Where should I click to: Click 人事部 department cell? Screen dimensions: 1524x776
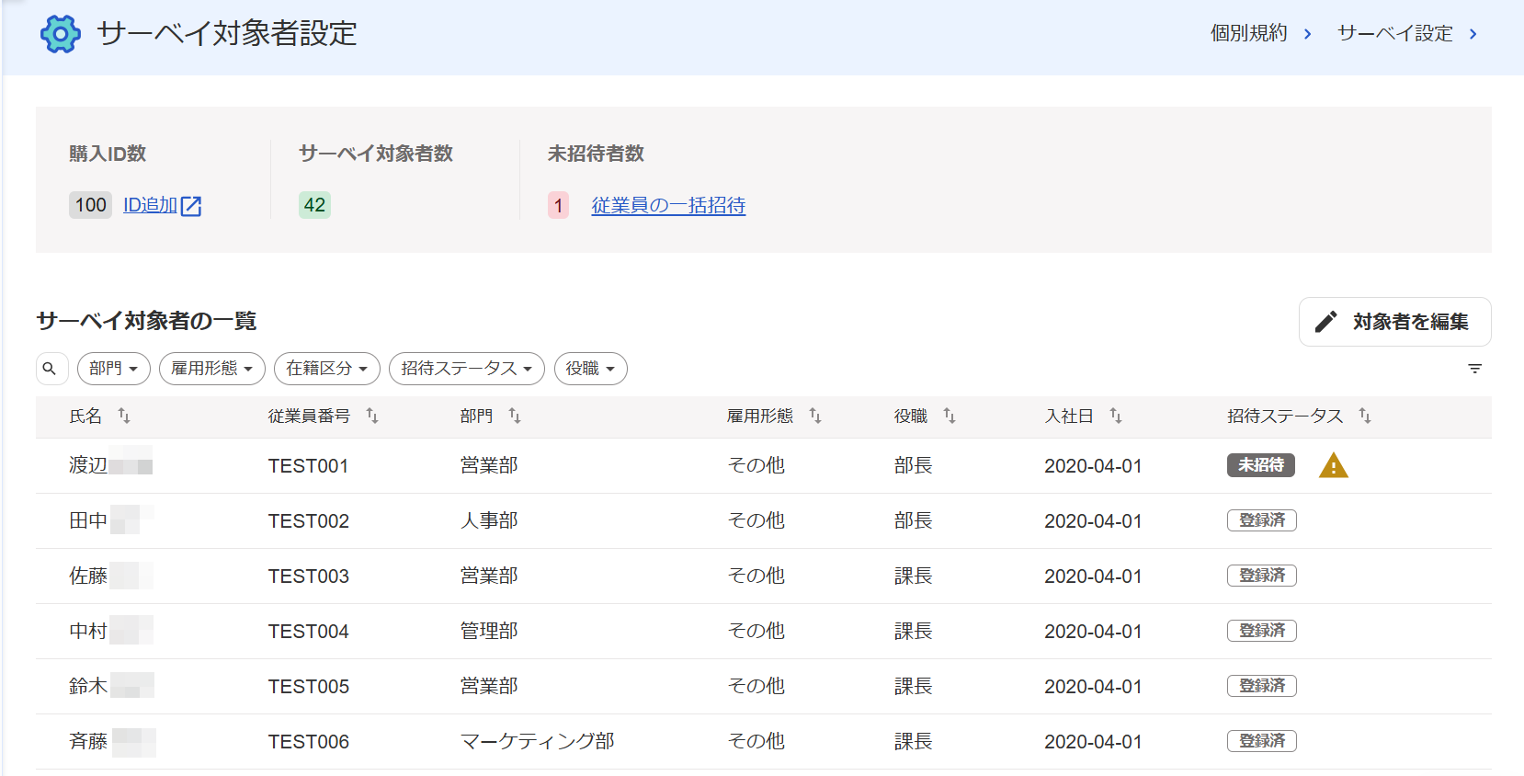click(x=489, y=520)
